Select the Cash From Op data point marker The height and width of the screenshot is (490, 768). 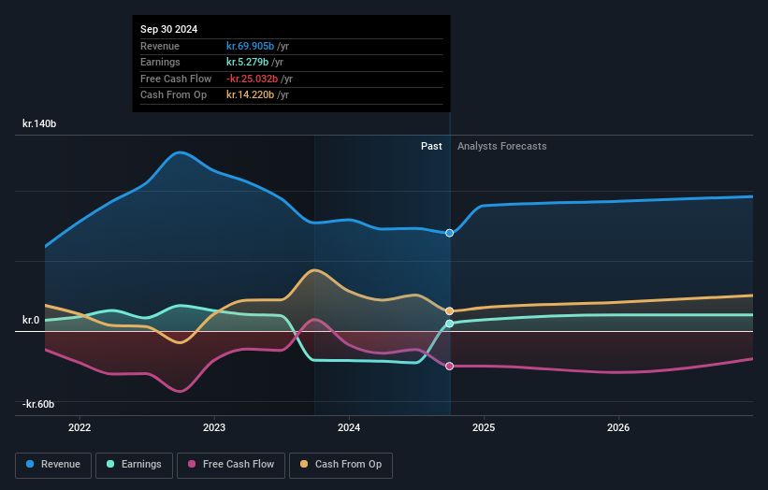450,310
